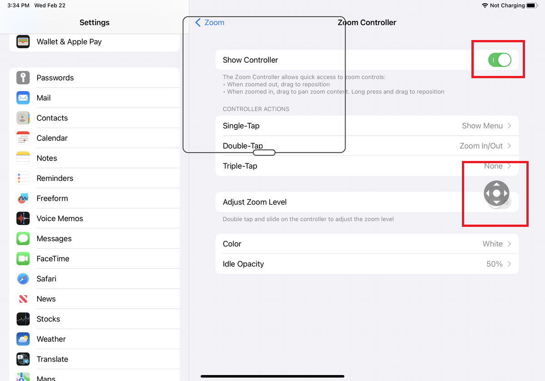Expand Single-Tap Show Menu options

(486, 126)
